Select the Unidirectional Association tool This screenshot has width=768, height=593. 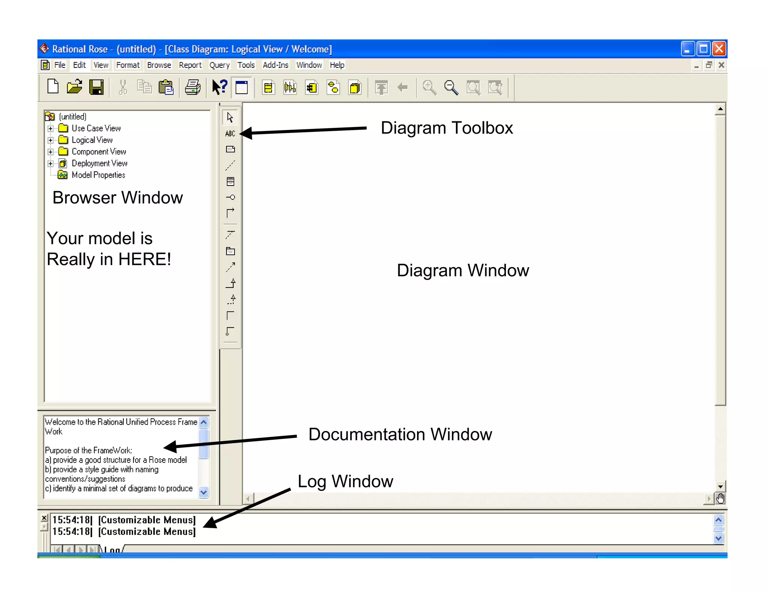click(x=230, y=213)
